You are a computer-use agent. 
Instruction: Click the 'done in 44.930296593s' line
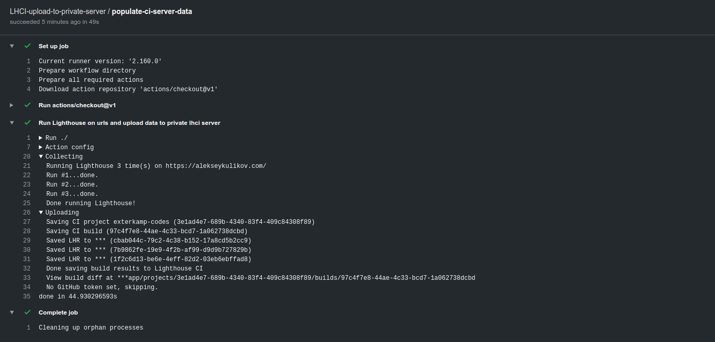click(78, 296)
